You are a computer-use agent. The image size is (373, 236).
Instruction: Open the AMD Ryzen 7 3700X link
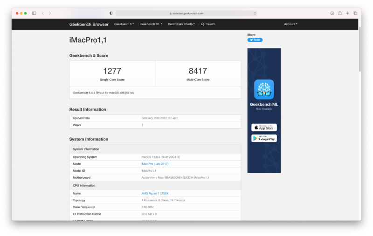click(155, 194)
